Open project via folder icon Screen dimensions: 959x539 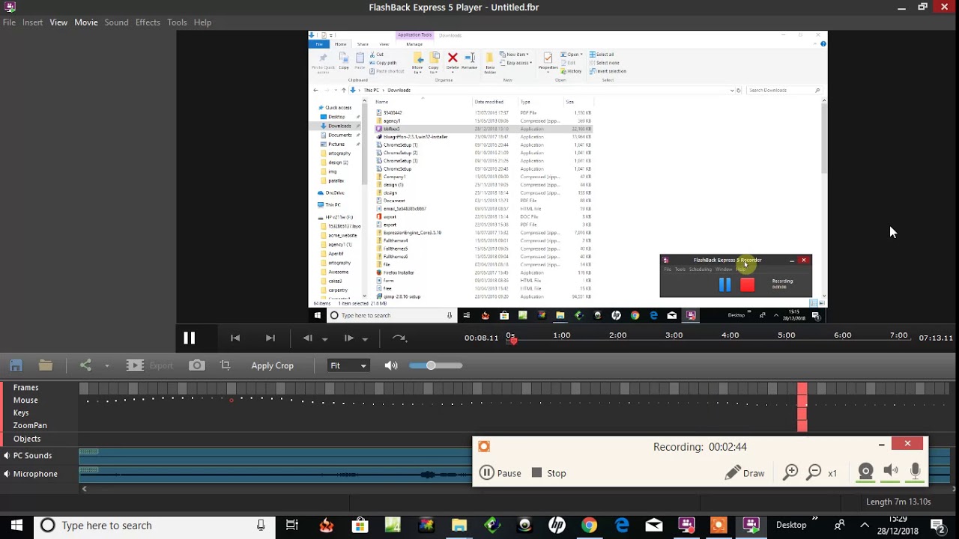(x=46, y=365)
